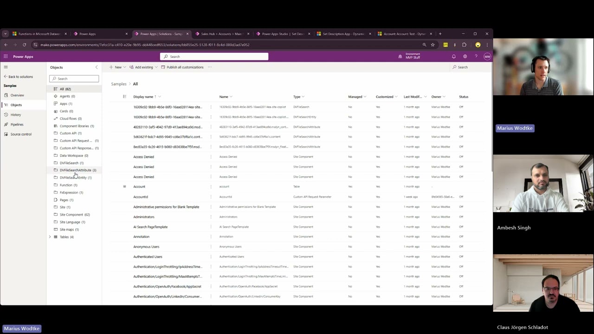Reload the browser page
Image resolution: width=594 pixels, height=334 pixels.
coord(24,45)
